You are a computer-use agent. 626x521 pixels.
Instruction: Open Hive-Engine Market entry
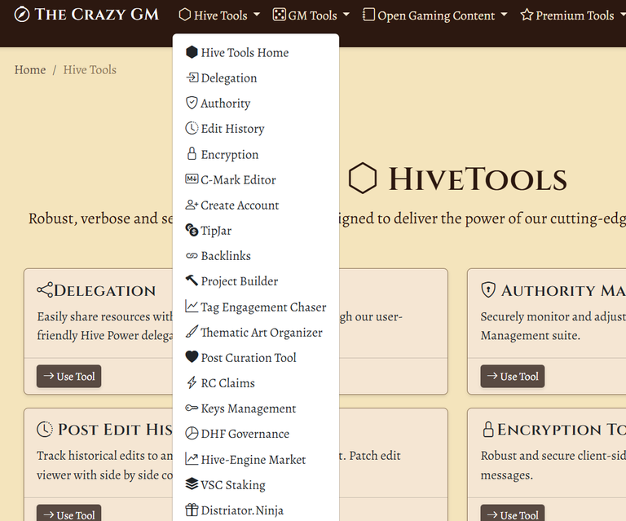tap(256, 459)
